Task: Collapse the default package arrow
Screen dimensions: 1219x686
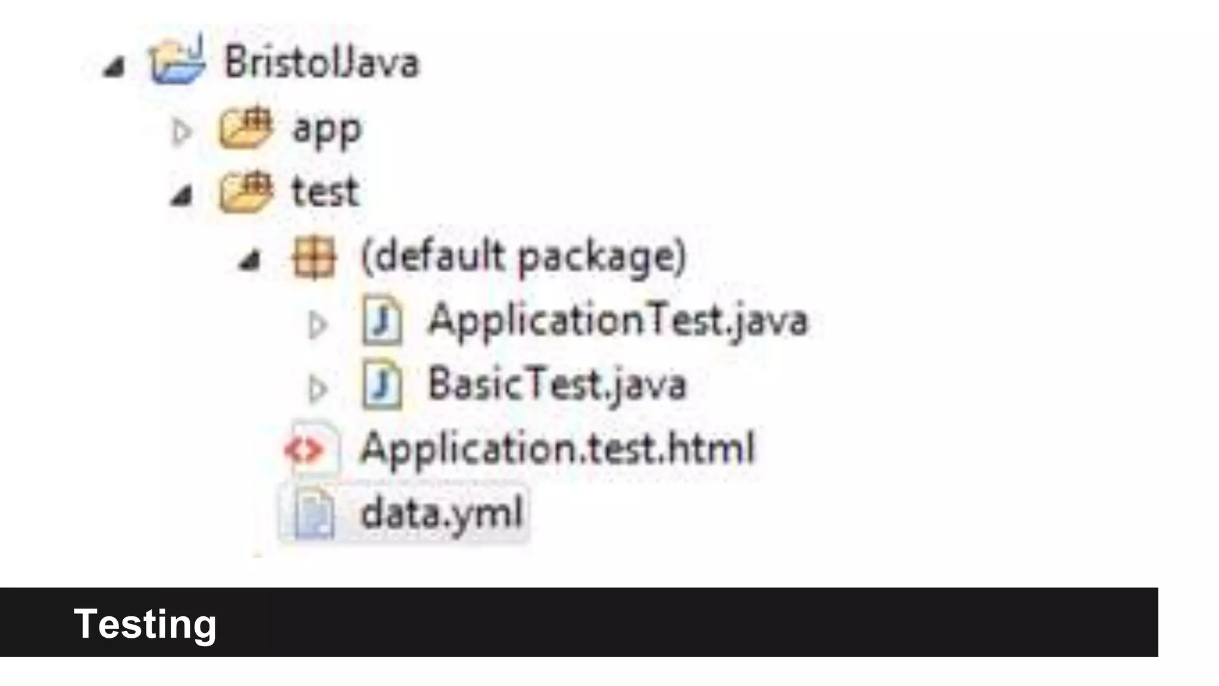Action: [249, 260]
